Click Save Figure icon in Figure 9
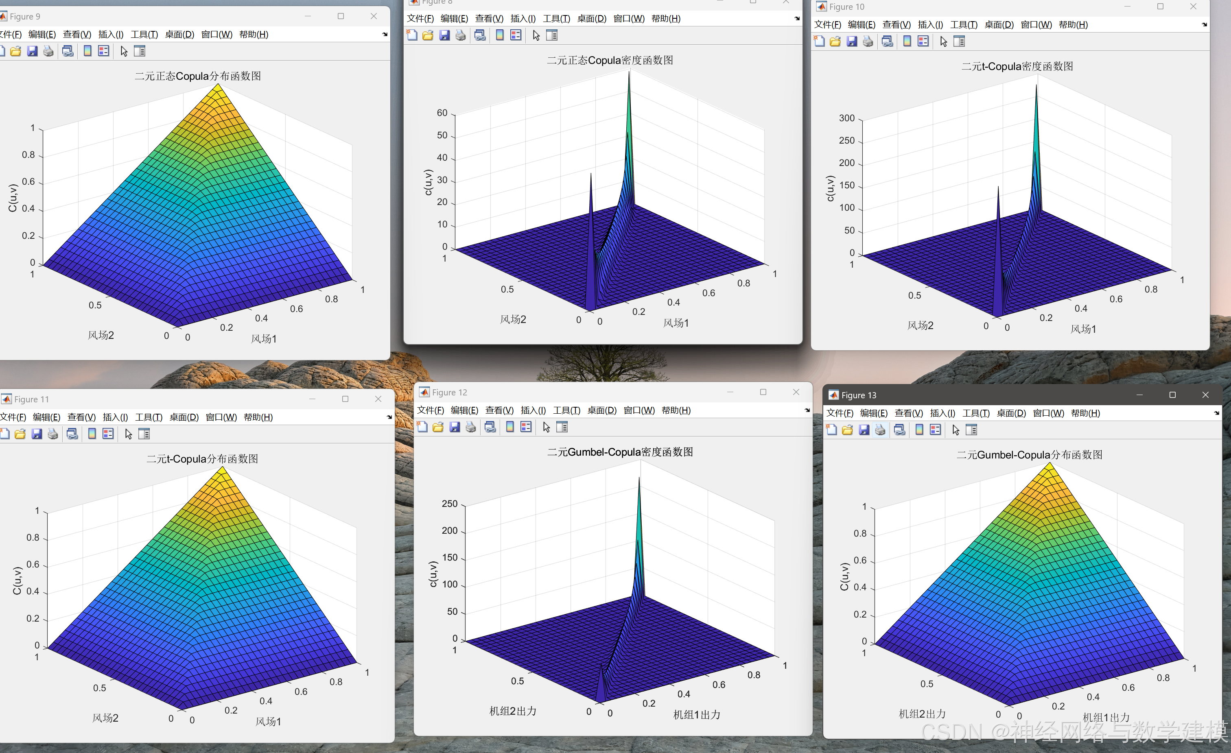1231x753 pixels. point(33,51)
